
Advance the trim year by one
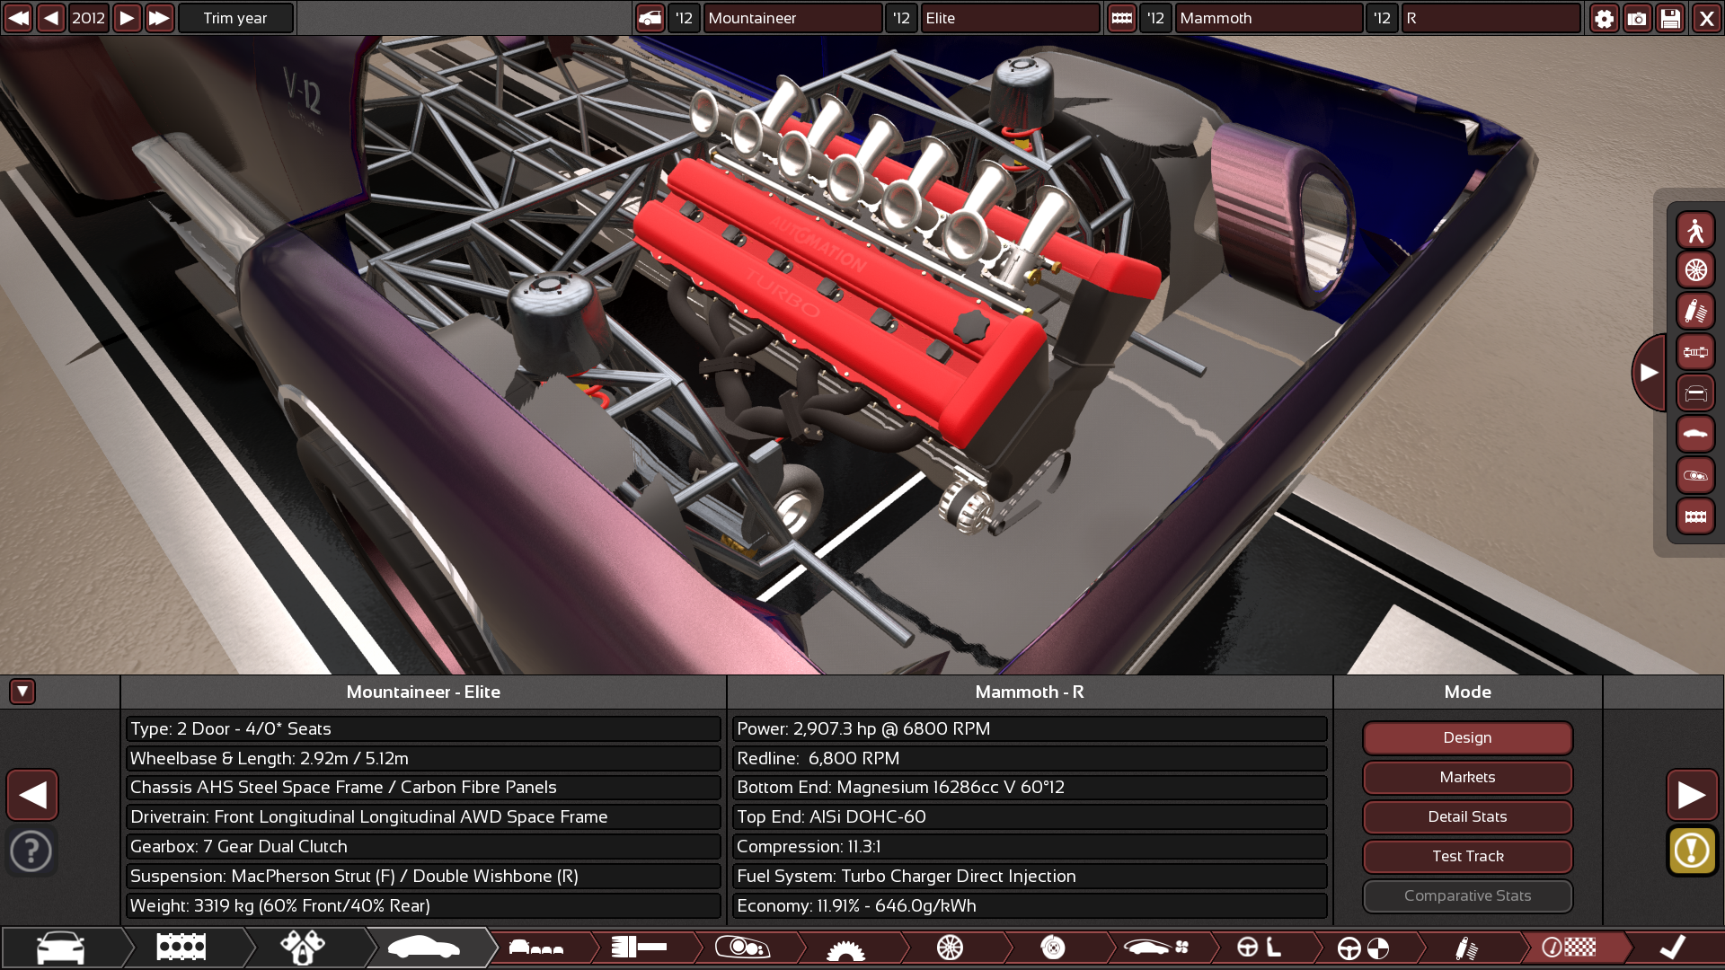127,18
